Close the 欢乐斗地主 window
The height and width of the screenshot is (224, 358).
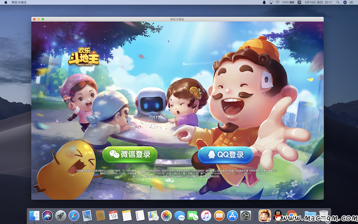[x=34, y=19]
